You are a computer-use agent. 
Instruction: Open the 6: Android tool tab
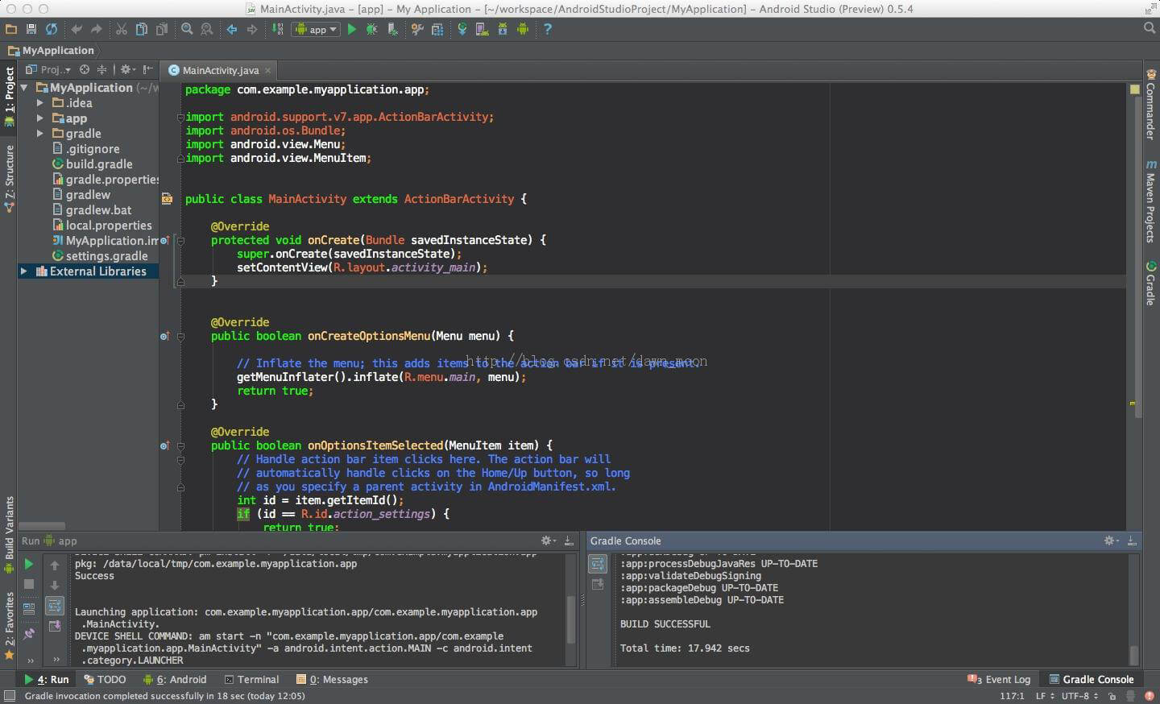click(x=175, y=679)
